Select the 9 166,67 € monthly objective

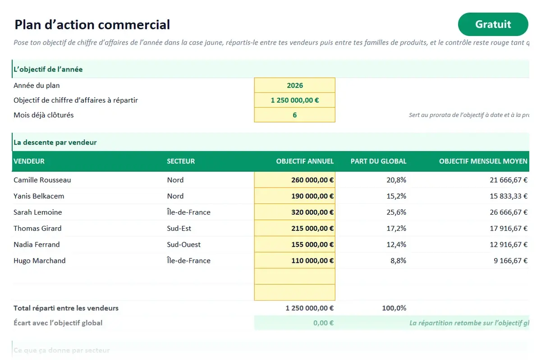pos(511,261)
